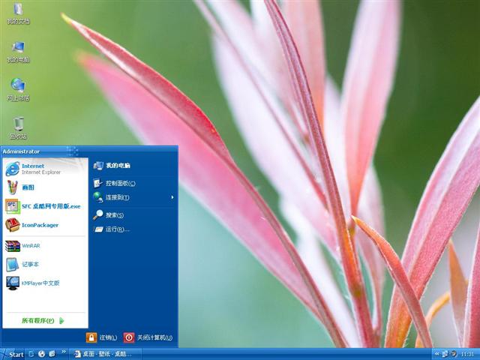Click the second quick launch globe icon
Screen dimensions: 480x360
click(41, 354)
